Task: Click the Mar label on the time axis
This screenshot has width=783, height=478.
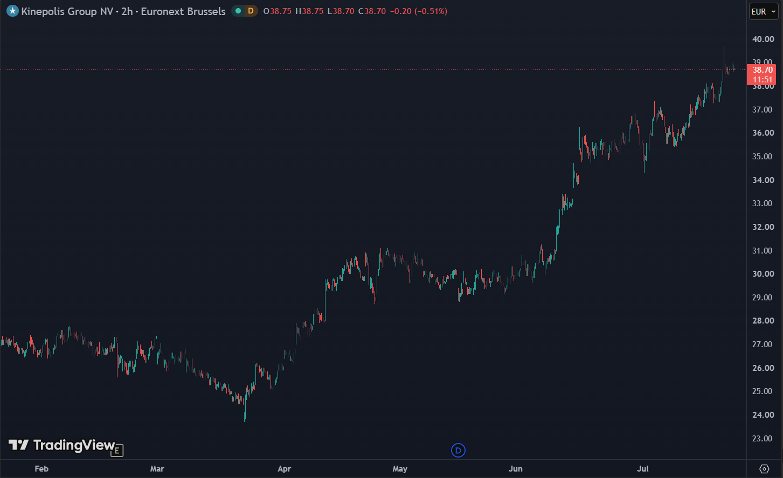Action: coord(157,469)
